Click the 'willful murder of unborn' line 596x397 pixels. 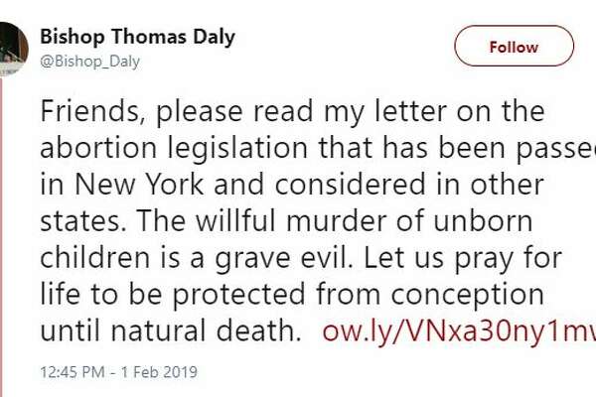click(286, 221)
